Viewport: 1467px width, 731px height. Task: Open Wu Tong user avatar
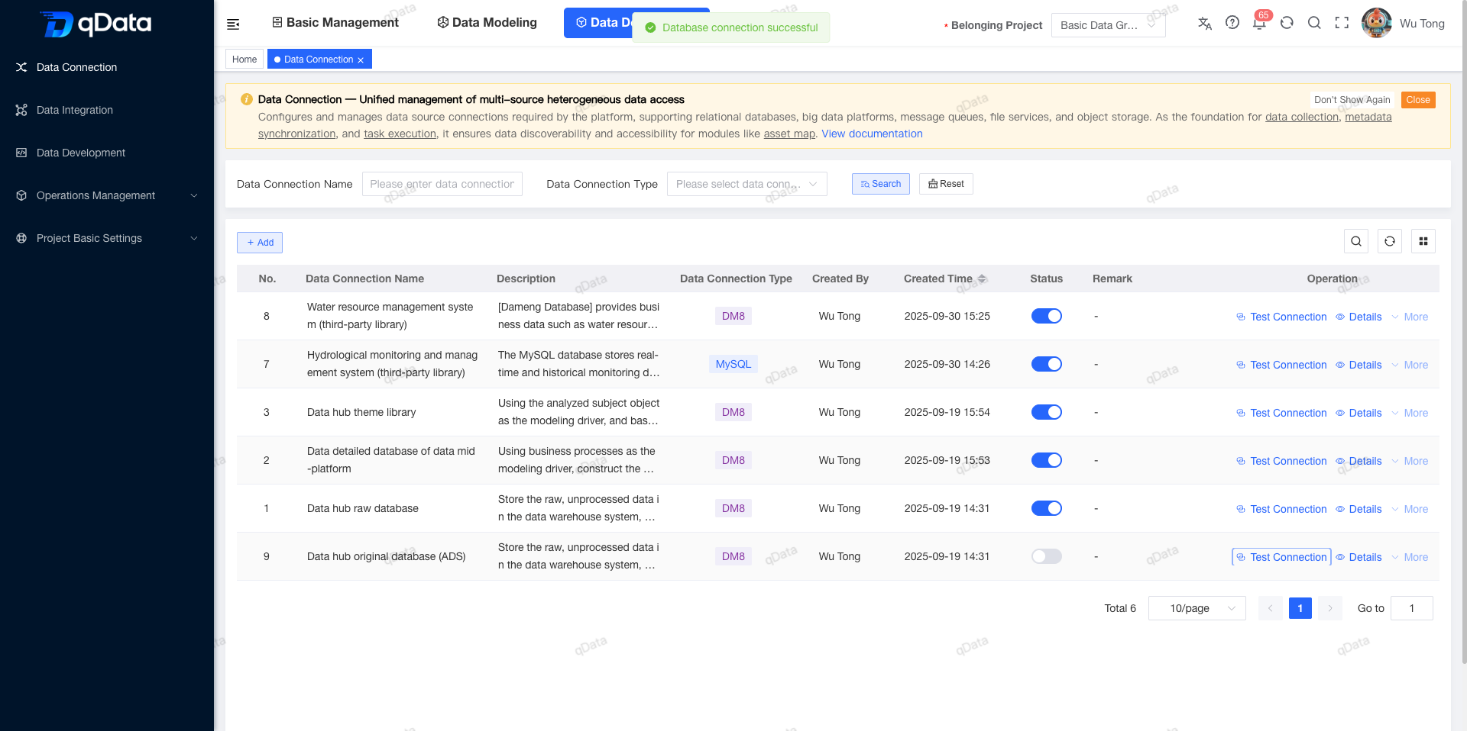pyautogui.click(x=1376, y=23)
